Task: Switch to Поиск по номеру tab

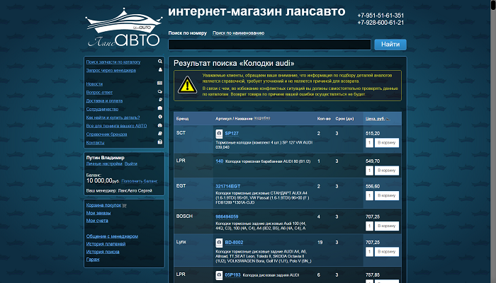Action: point(188,33)
